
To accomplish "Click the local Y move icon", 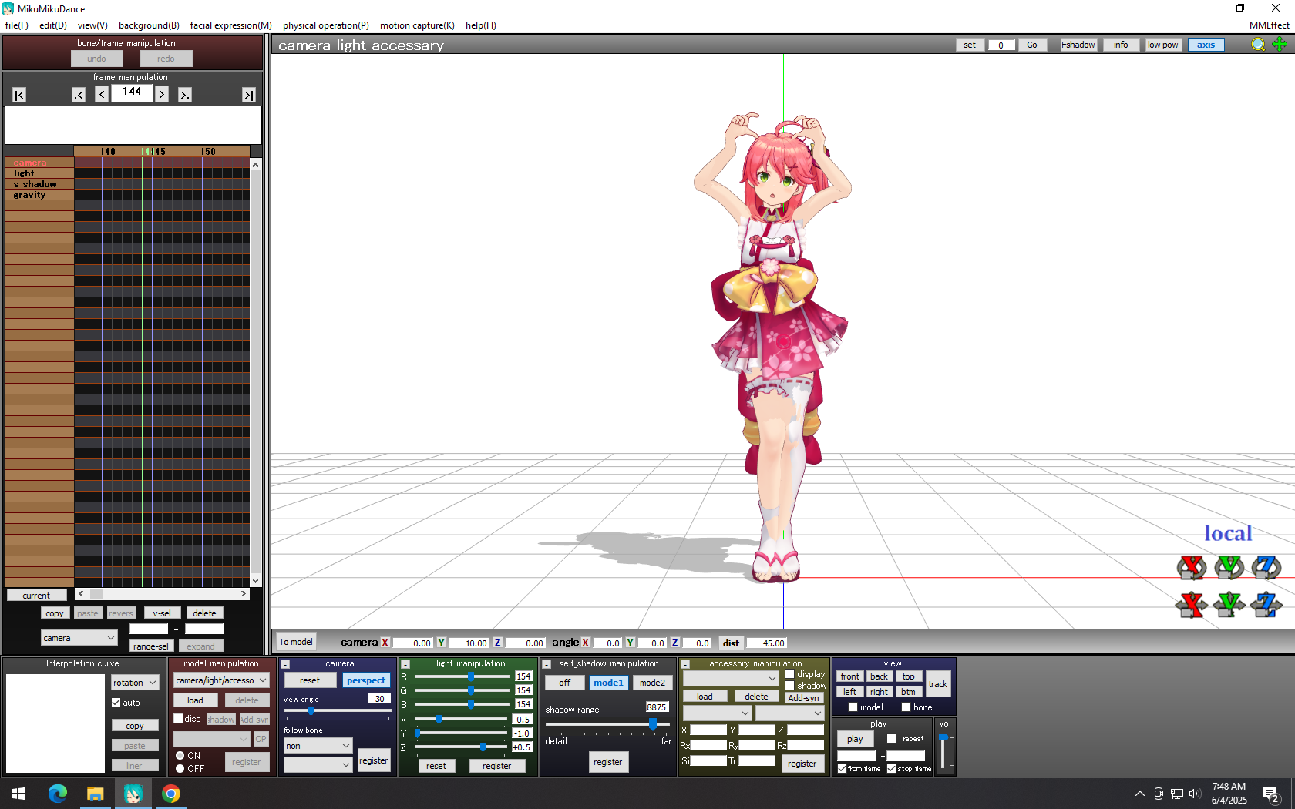I will 1229,605.
